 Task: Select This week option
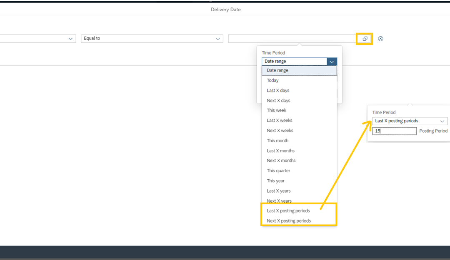pos(277,110)
